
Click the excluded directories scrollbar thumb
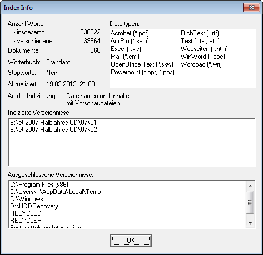coord(250,202)
